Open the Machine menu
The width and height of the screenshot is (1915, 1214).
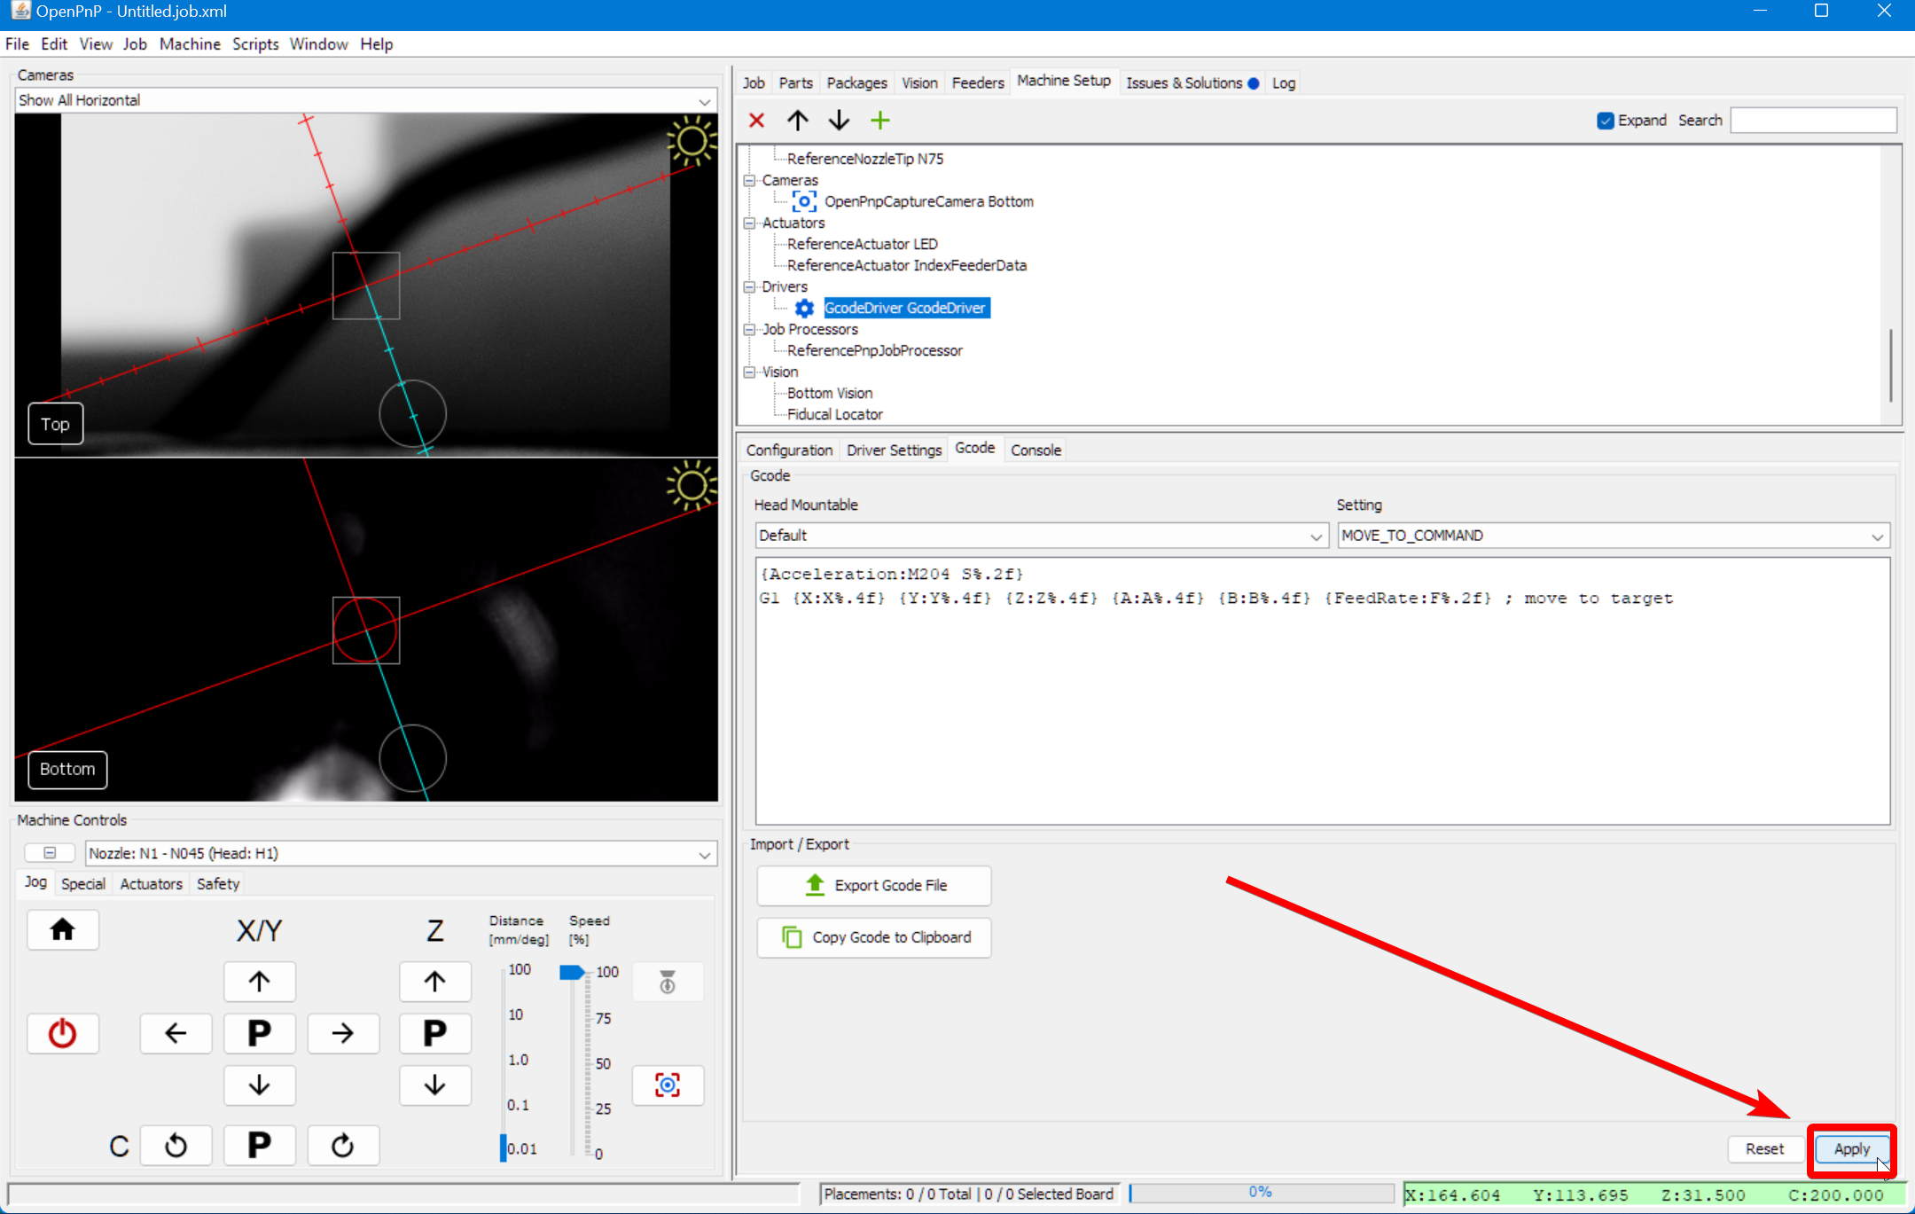190,43
